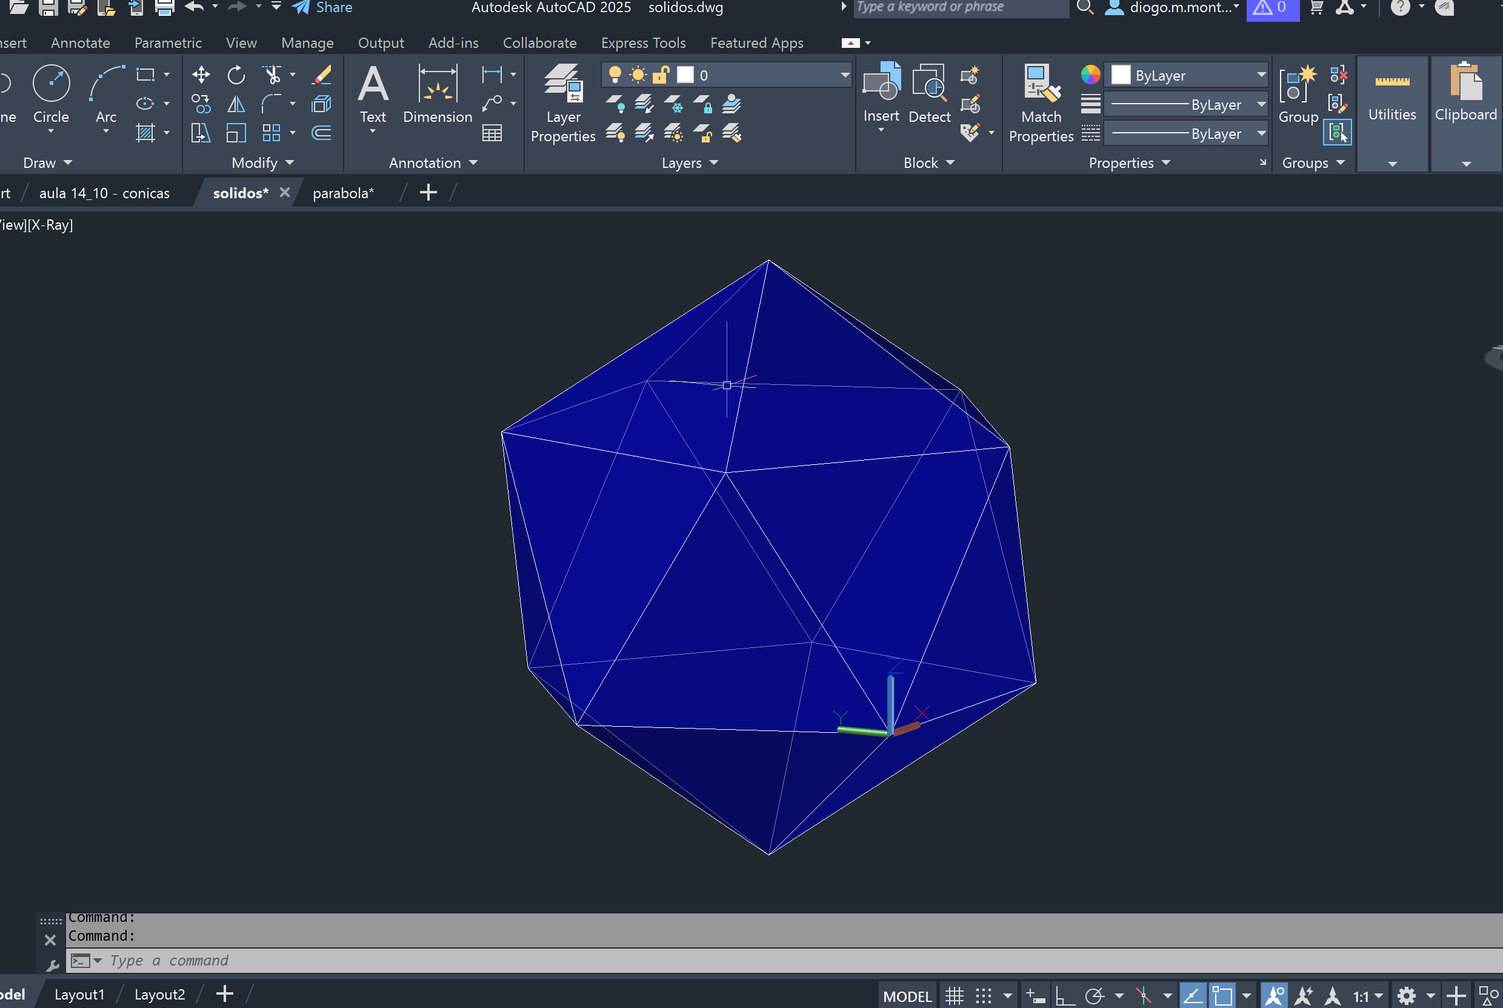
Task: Open Layer Properties manager
Action: [563, 84]
